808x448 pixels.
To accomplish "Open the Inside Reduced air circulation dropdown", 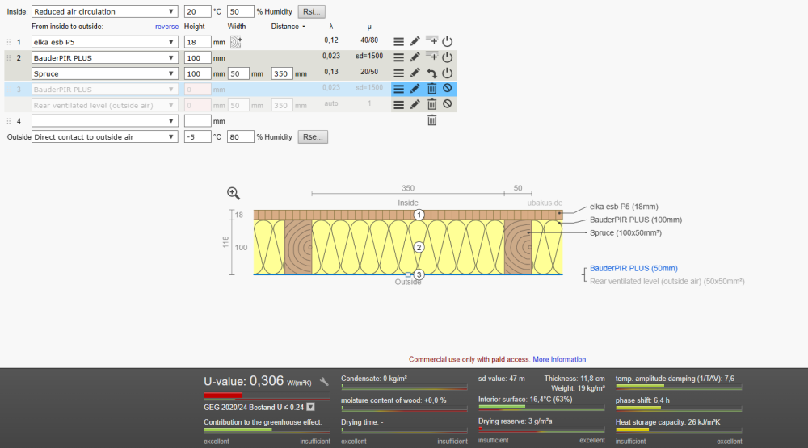I will pos(104,11).
